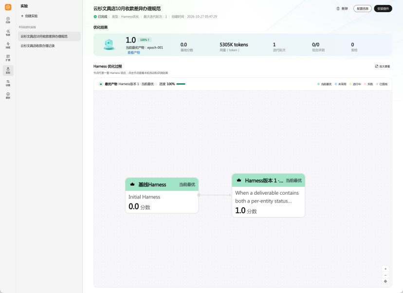Open the 放大查看 enlarged view

click(383, 66)
